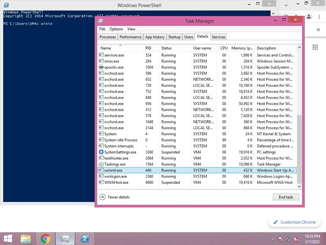Click the winlogon.exe process icon
The height and width of the screenshot is (245, 326).
point(101,176)
